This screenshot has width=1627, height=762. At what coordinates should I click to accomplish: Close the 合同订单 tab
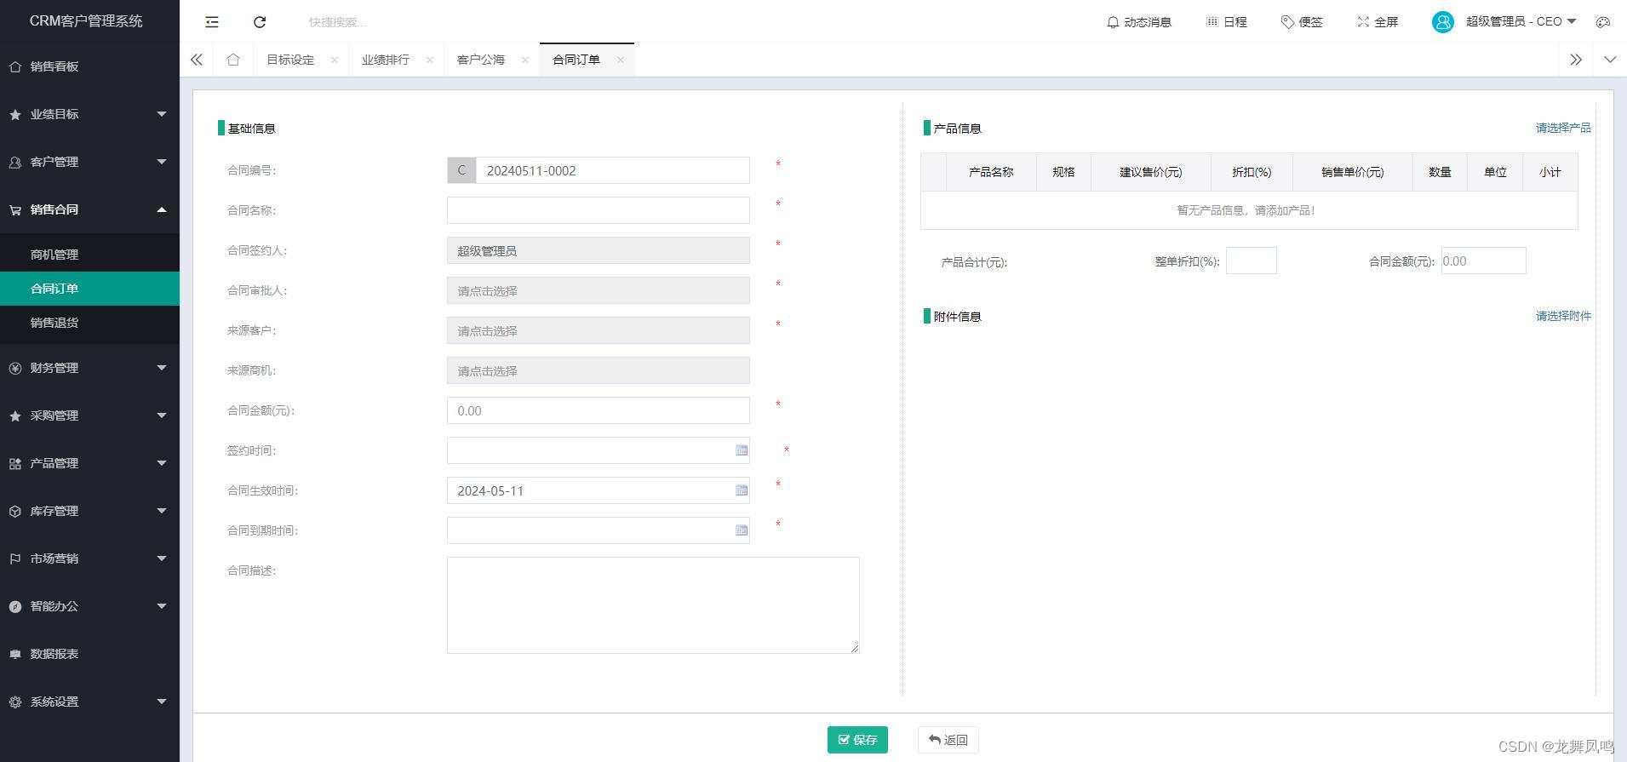pos(620,60)
